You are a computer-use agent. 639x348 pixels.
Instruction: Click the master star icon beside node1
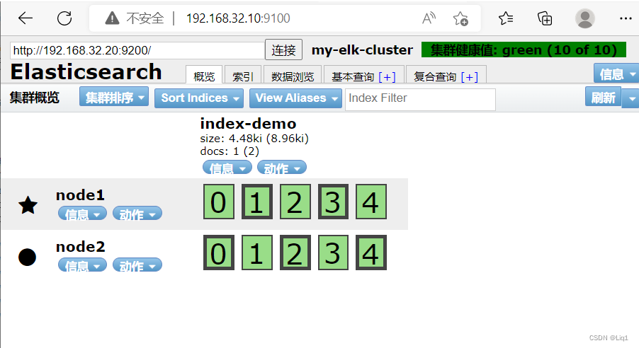click(28, 204)
